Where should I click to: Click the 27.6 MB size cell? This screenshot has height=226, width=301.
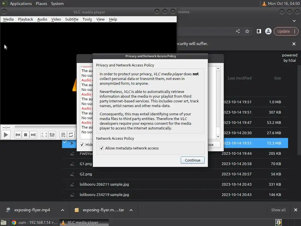point(274,133)
